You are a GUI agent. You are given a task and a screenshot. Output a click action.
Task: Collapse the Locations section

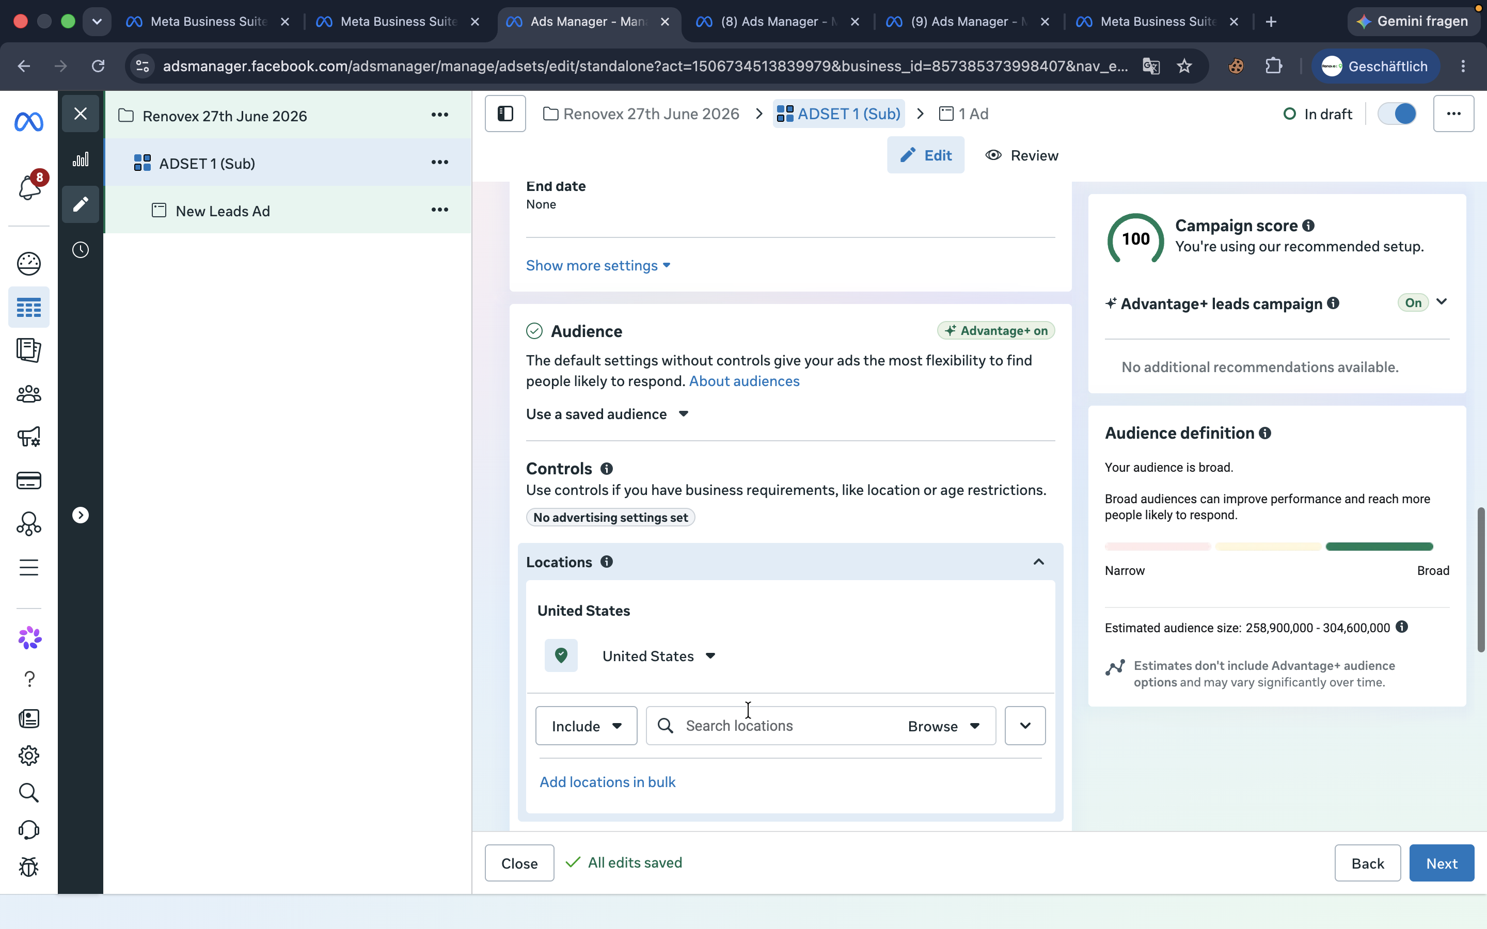coord(1038,562)
